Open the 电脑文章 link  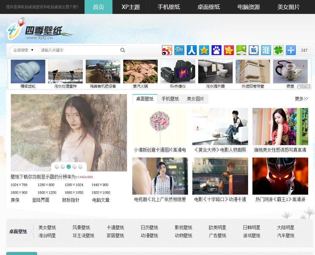pyautogui.click(x=101, y=200)
